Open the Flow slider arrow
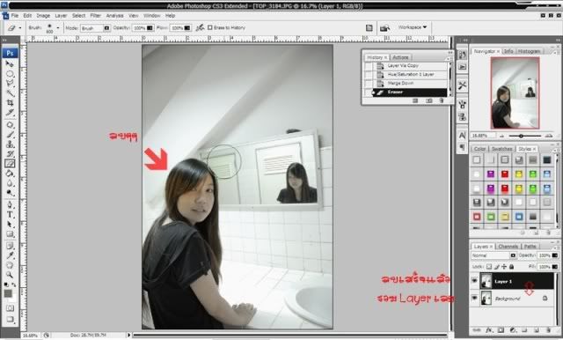 [x=187, y=27]
